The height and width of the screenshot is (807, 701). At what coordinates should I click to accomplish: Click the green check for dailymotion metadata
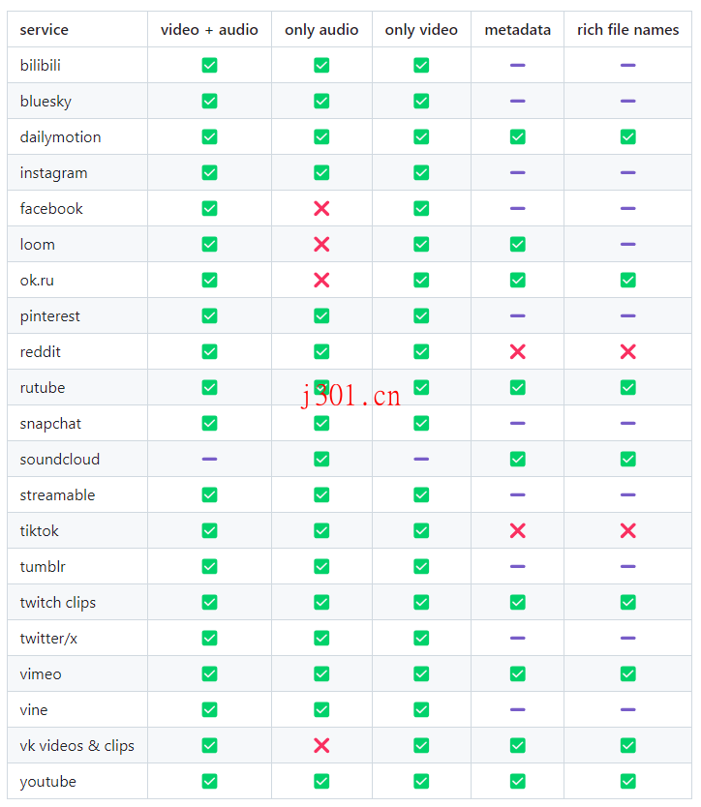coord(518,136)
